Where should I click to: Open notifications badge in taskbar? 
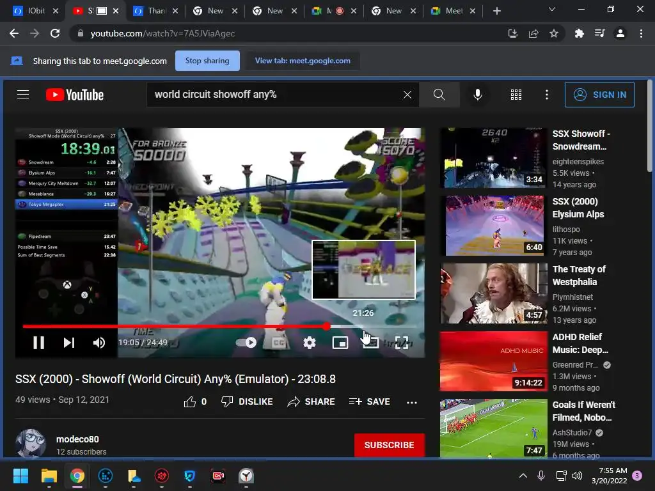click(637, 476)
